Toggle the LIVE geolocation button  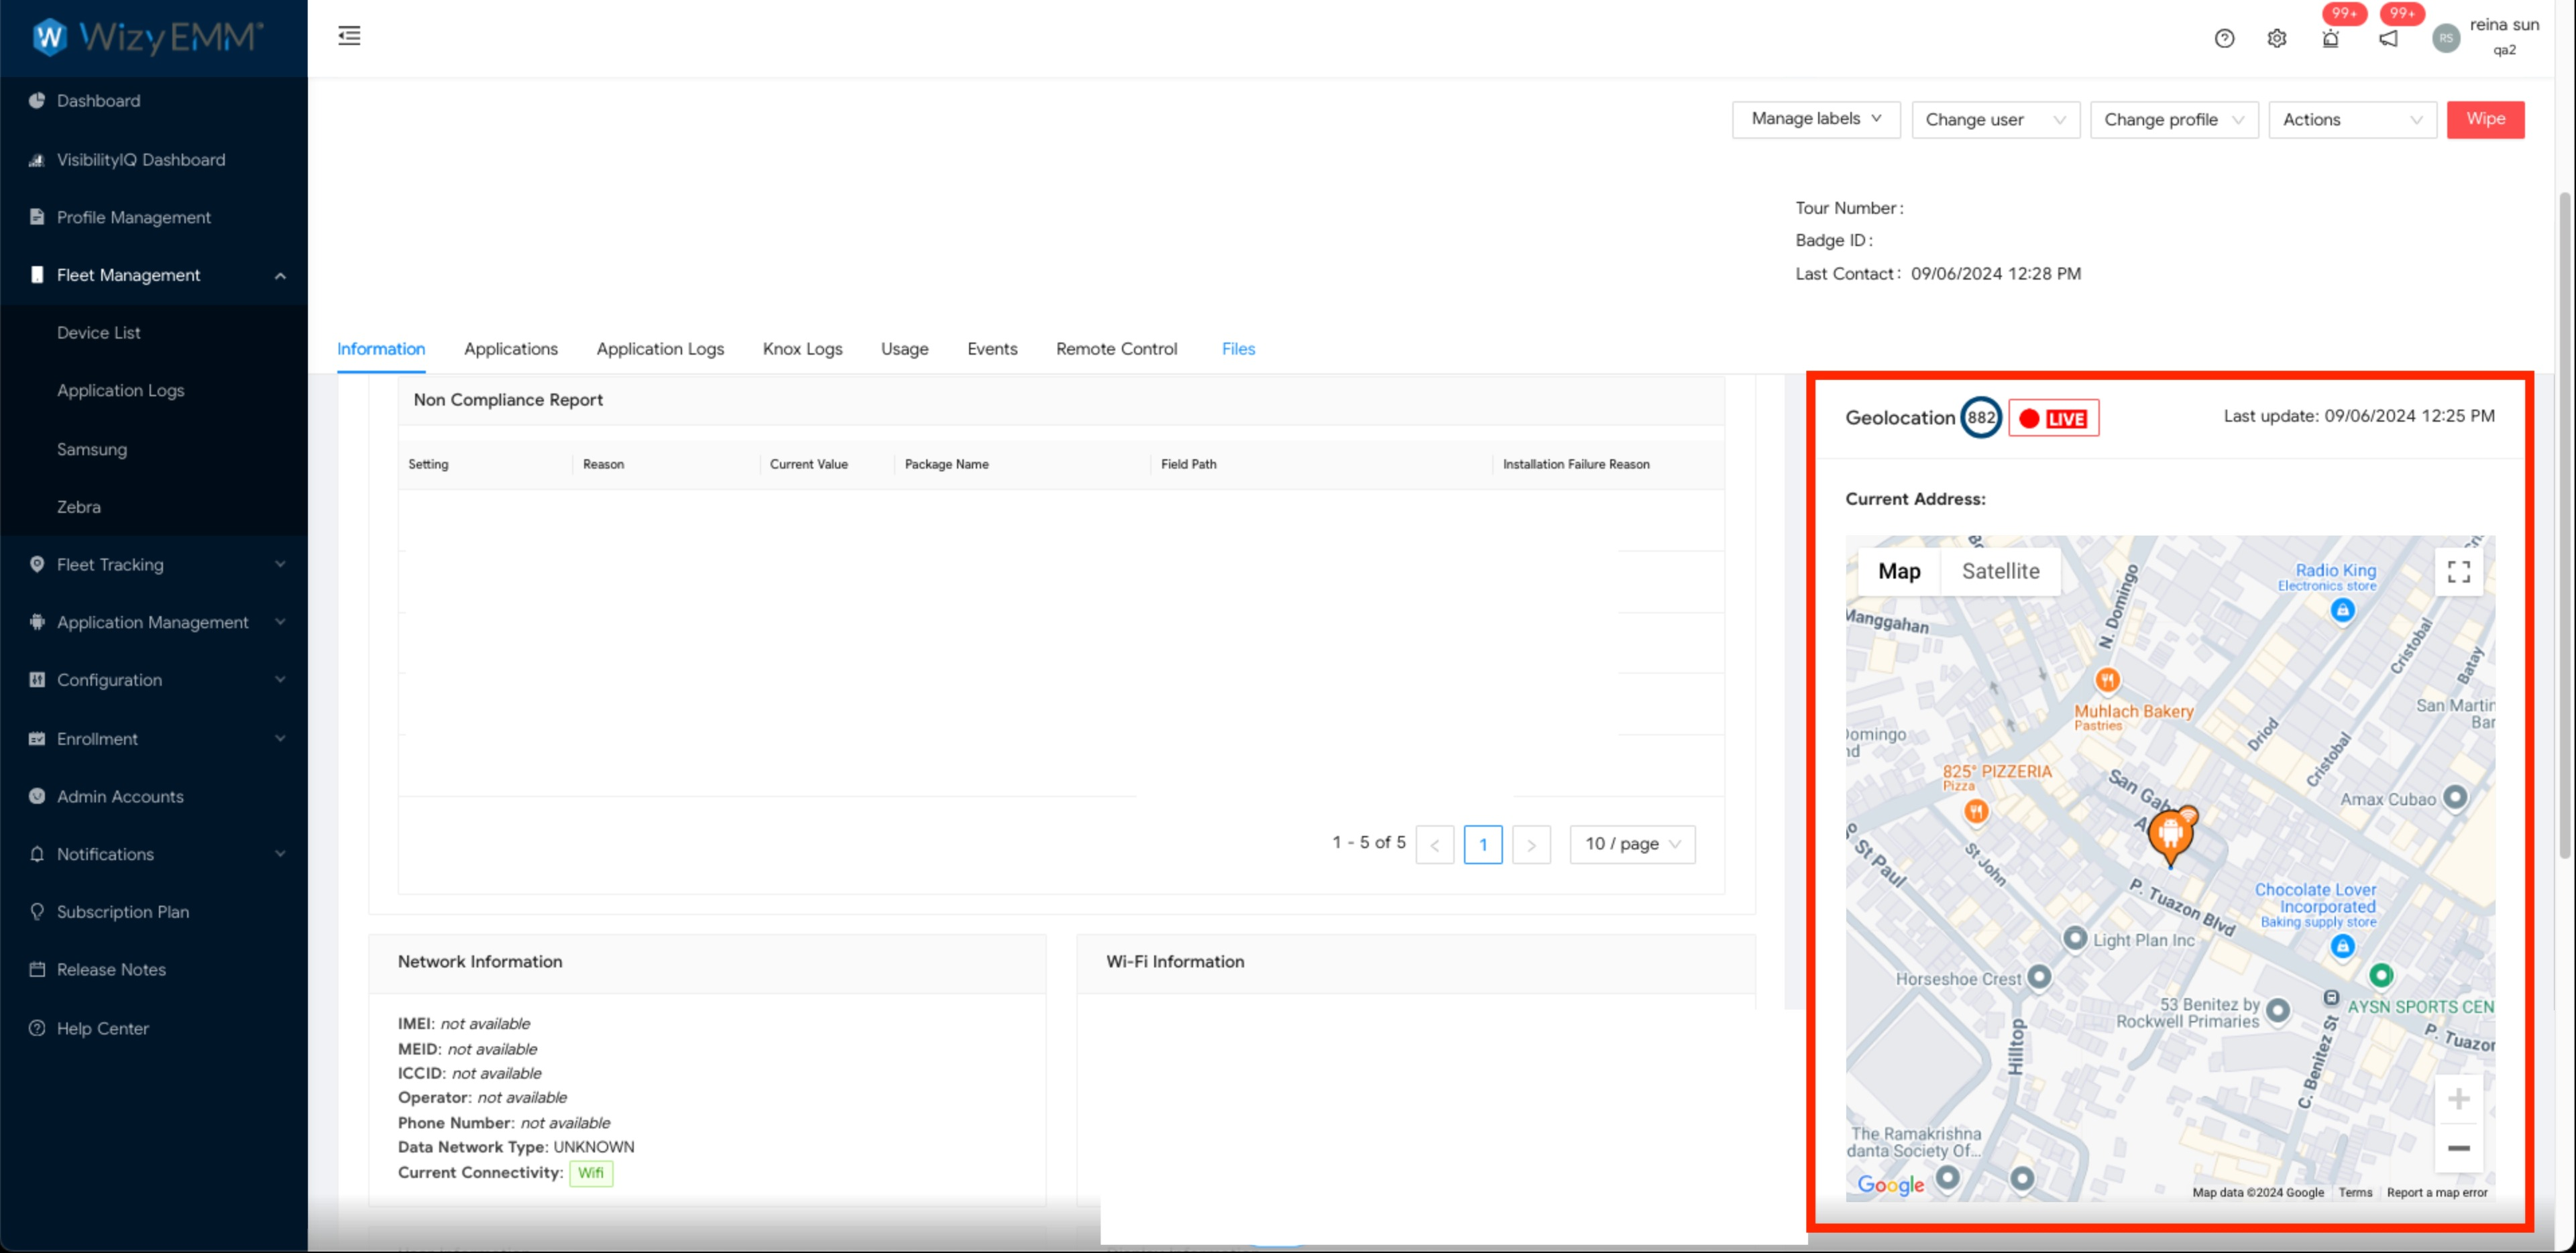click(2053, 418)
